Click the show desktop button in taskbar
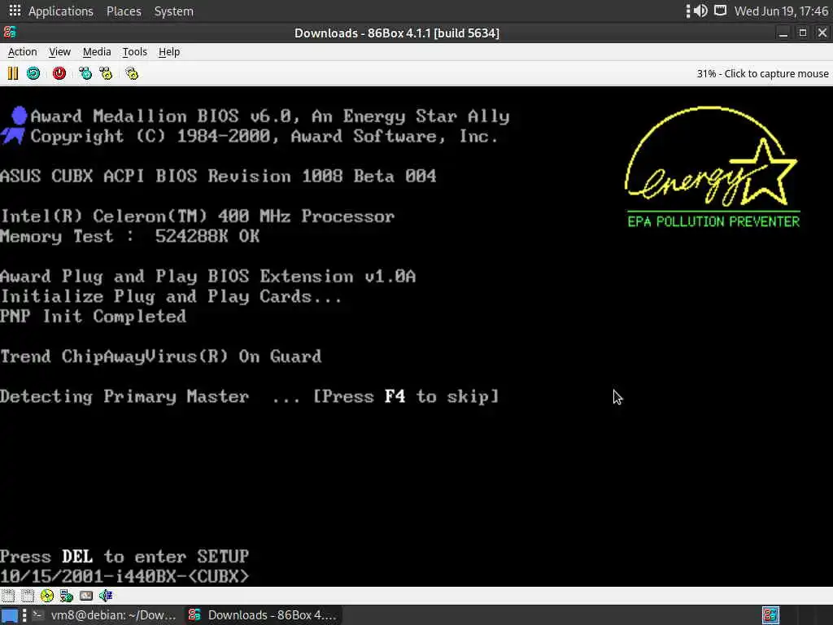The height and width of the screenshot is (625, 833). [x=10, y=615]
